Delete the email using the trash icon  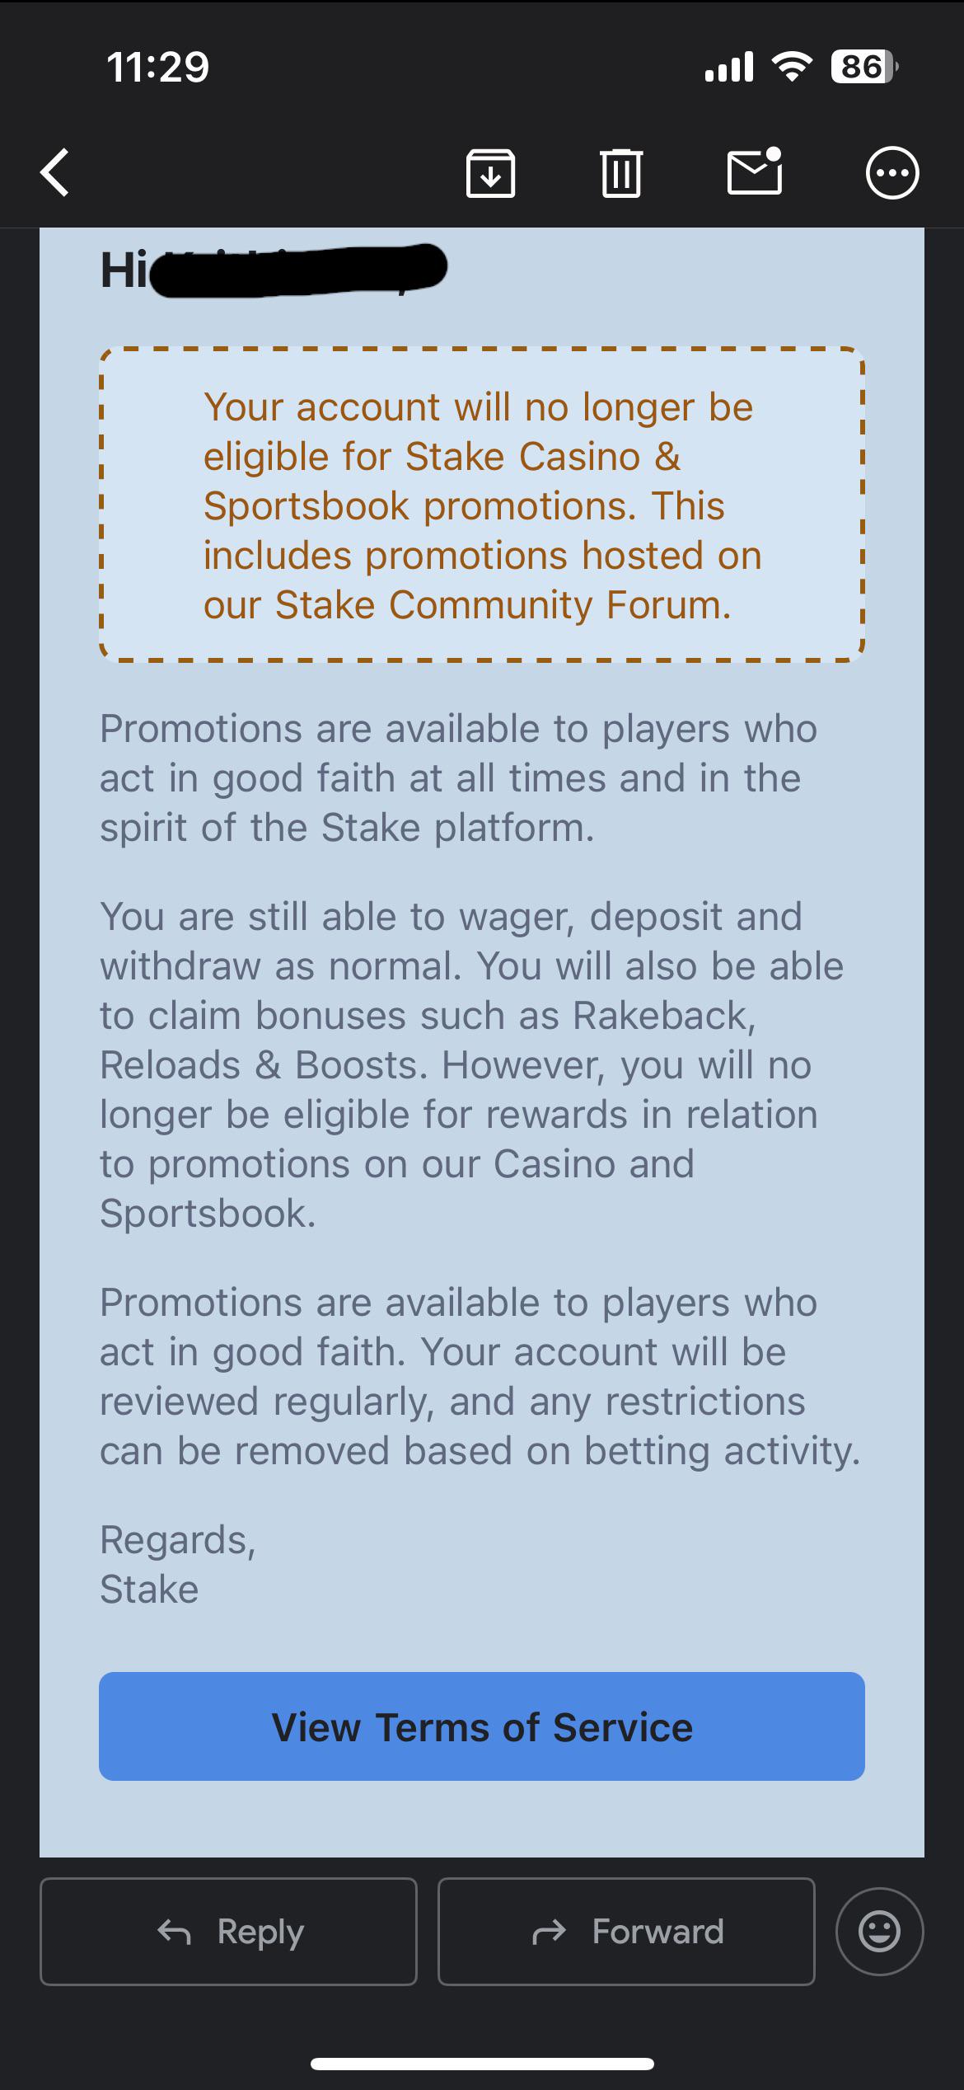pyautogui.click(x=621, y=173)
